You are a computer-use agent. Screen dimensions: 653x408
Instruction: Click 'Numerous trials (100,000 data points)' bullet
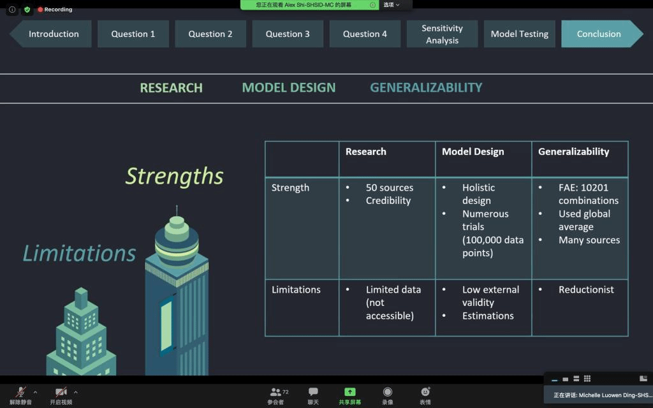[x=493, y=233]
